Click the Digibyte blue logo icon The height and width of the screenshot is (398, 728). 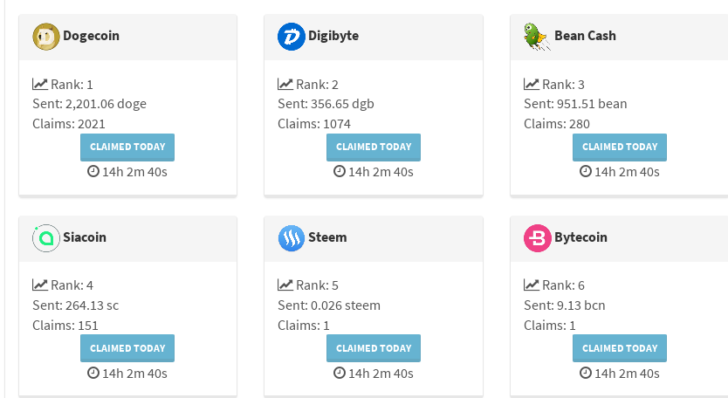(x=291, y=37)
